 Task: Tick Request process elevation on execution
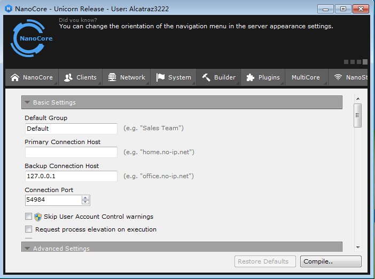28,229
